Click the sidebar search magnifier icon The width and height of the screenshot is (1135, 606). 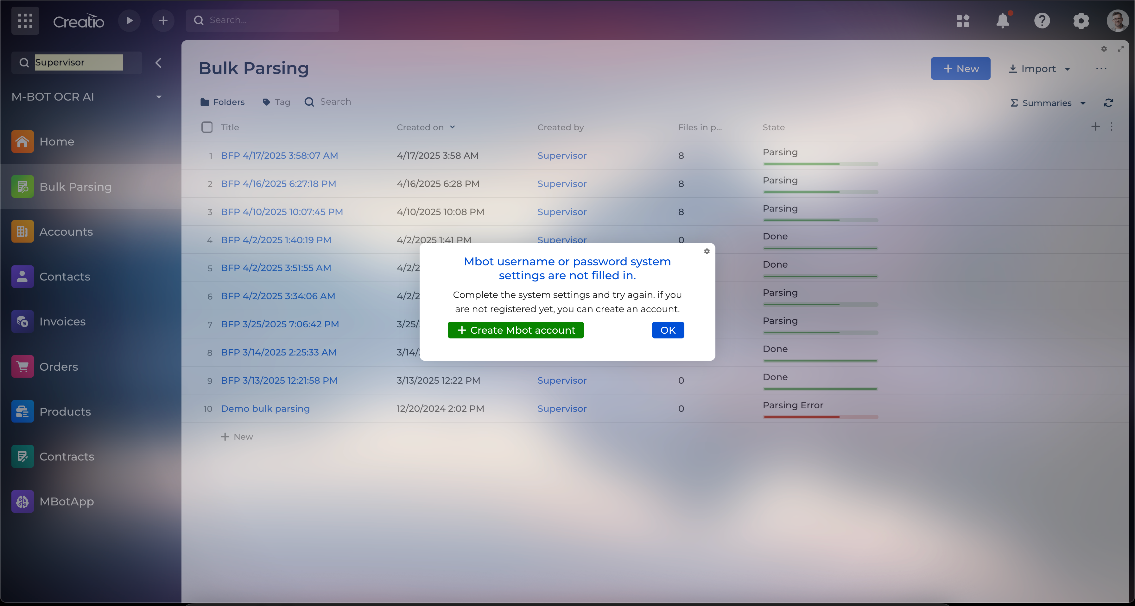(x=24, y=63)
